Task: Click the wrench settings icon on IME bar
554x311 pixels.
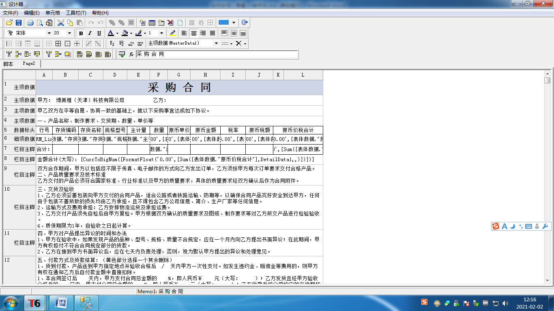Action: point(545,226)
